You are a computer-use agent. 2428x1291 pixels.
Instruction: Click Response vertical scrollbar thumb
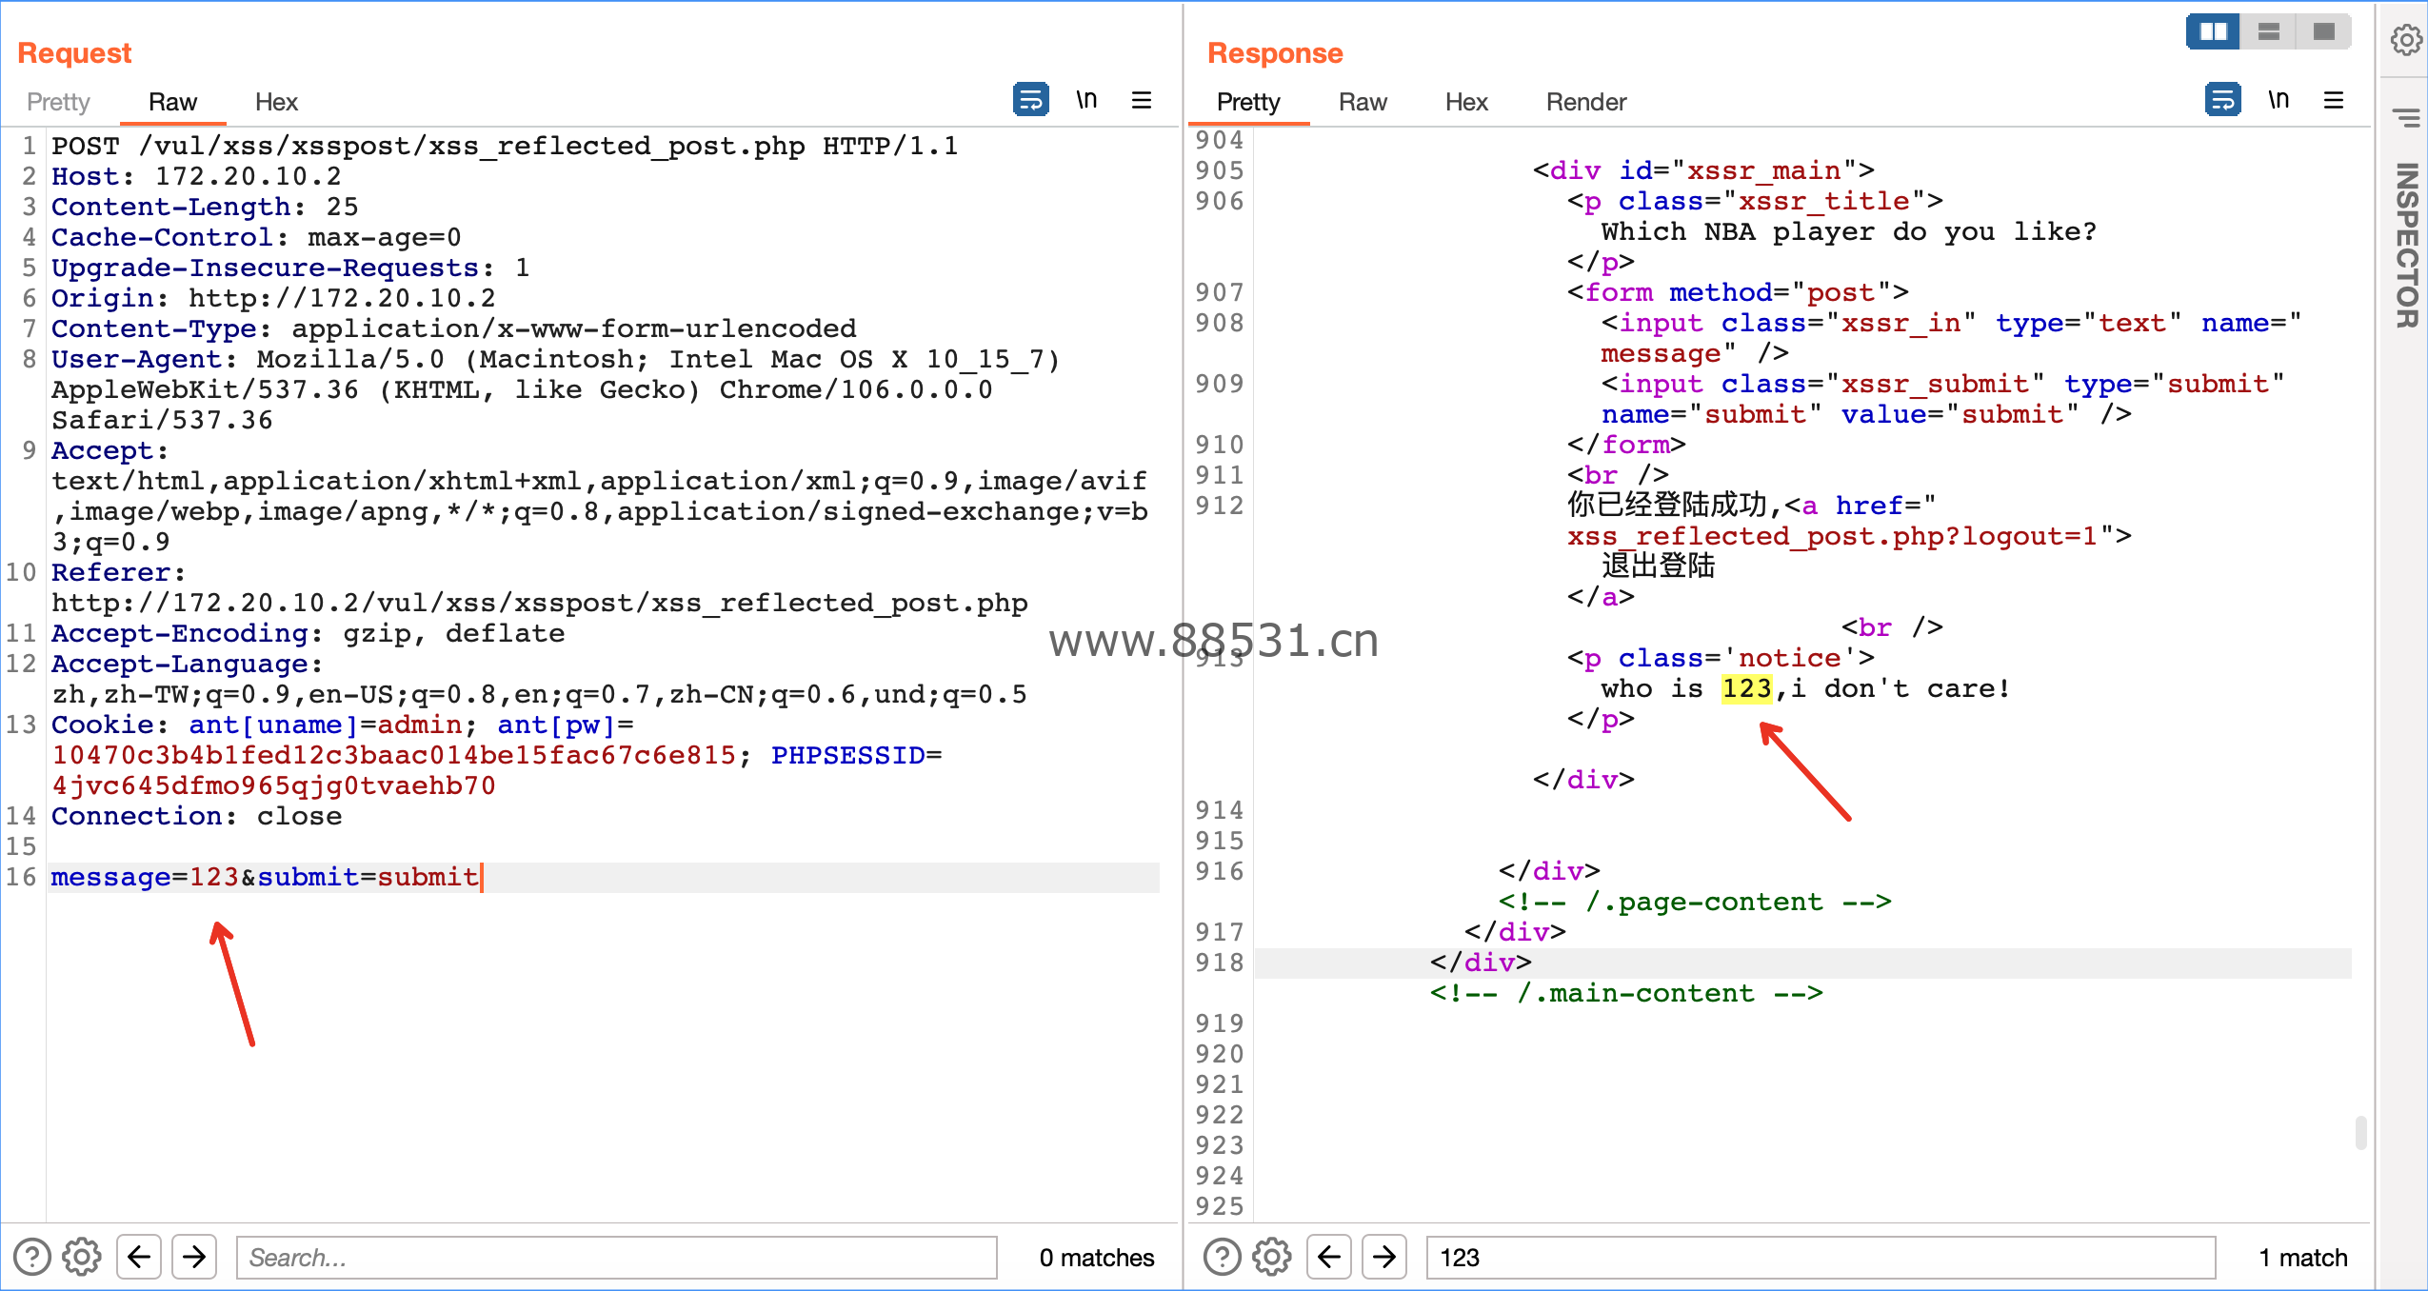click(x=2360, y=1133)
